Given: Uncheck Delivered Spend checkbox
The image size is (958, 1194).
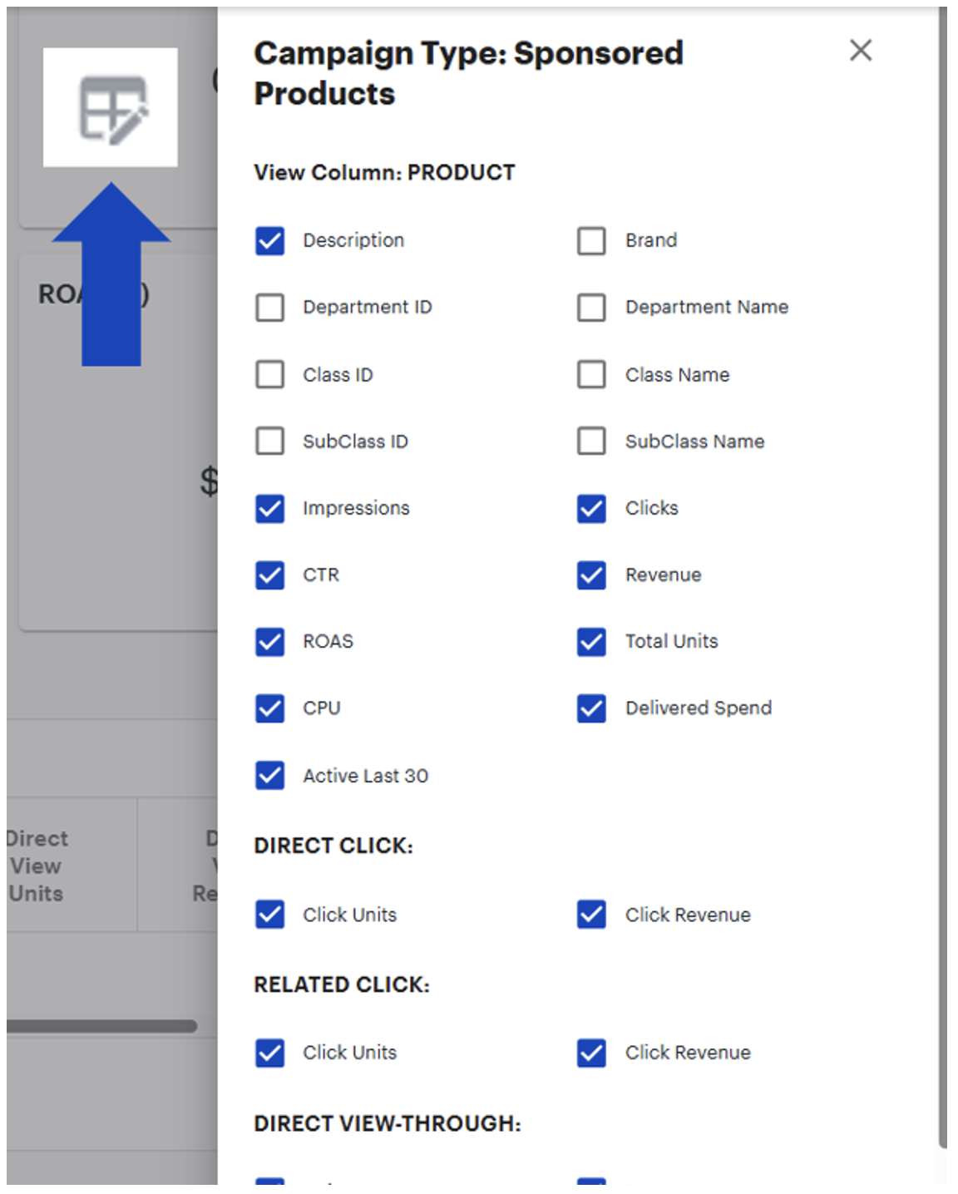Looking at the screenshot, I should (x=591, y=708).
